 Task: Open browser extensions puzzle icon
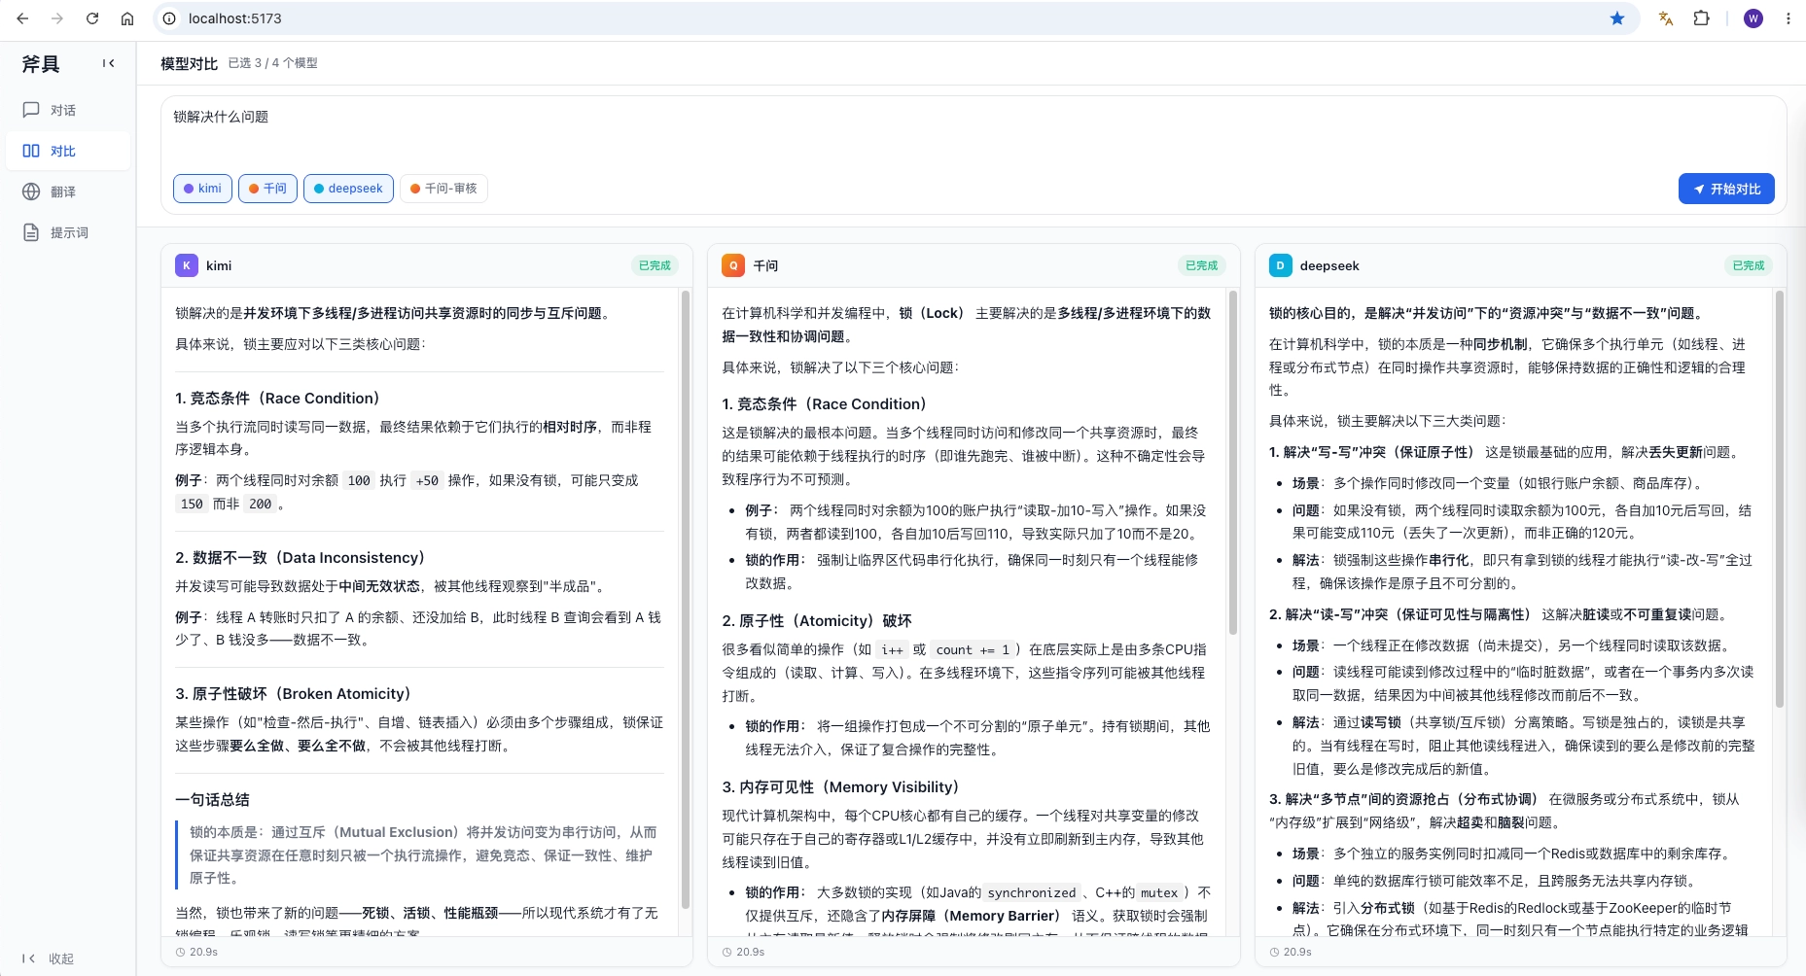1701,18
